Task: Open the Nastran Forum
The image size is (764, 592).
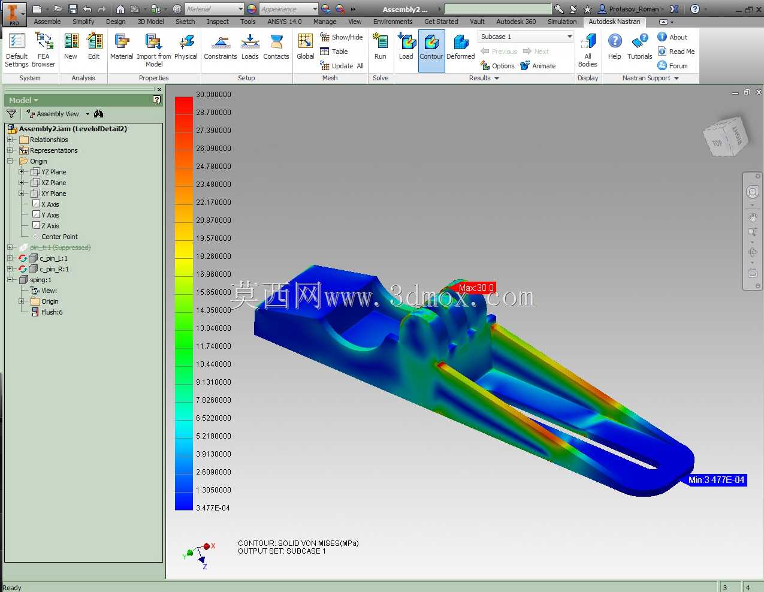Action: coord(672,66)
